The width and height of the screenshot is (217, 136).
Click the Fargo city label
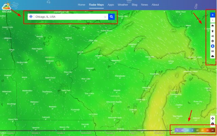coord(12,50)
